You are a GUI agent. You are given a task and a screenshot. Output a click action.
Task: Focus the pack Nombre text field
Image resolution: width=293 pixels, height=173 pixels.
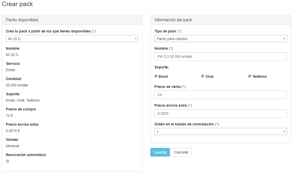pos(220,56)
